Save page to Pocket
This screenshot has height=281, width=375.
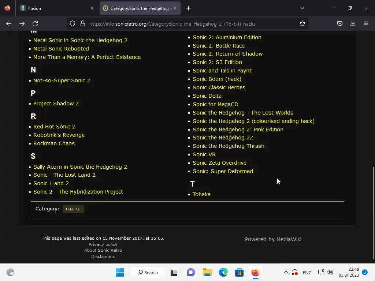[339, 23]
